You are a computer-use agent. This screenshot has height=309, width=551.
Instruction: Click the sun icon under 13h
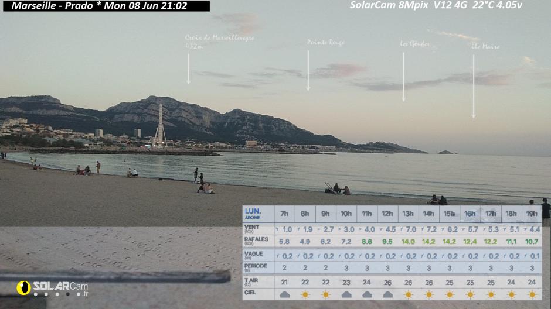tap(409, 294)
